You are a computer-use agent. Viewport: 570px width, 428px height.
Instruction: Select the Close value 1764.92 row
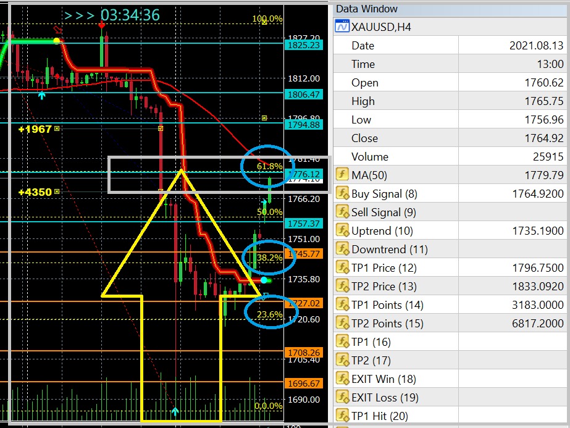pos(451,138)
